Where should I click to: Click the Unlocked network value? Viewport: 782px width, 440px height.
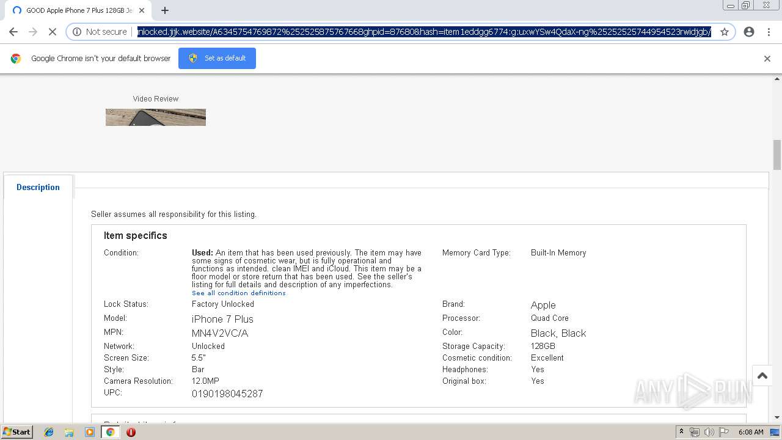(x=208, y=346)
